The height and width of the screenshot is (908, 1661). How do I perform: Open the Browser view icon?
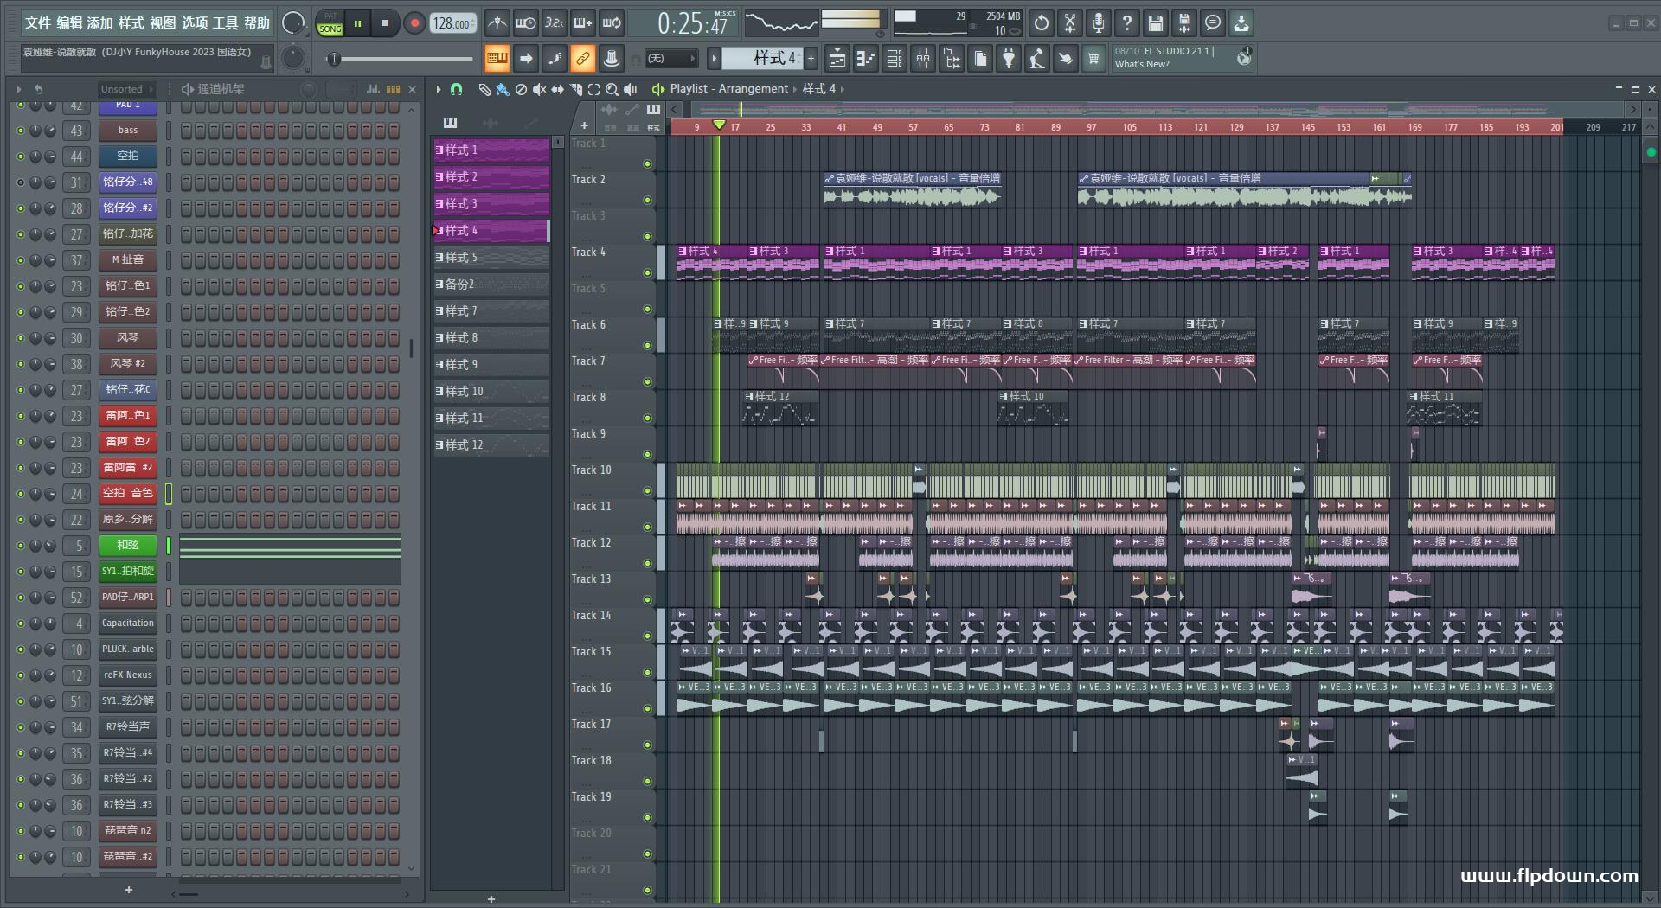[x=952, y=59]
